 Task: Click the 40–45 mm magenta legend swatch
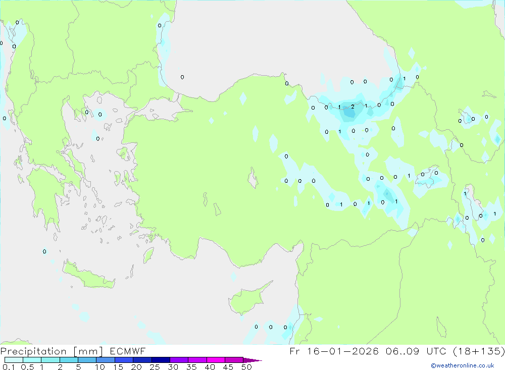tap(216, 360)
